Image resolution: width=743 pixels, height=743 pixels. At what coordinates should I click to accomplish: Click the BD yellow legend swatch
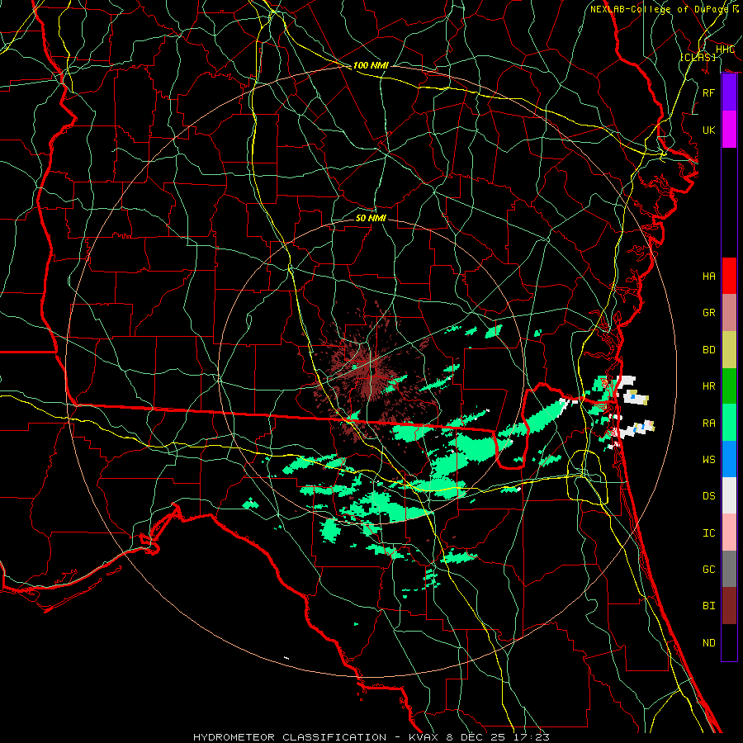tap(729, 349)
